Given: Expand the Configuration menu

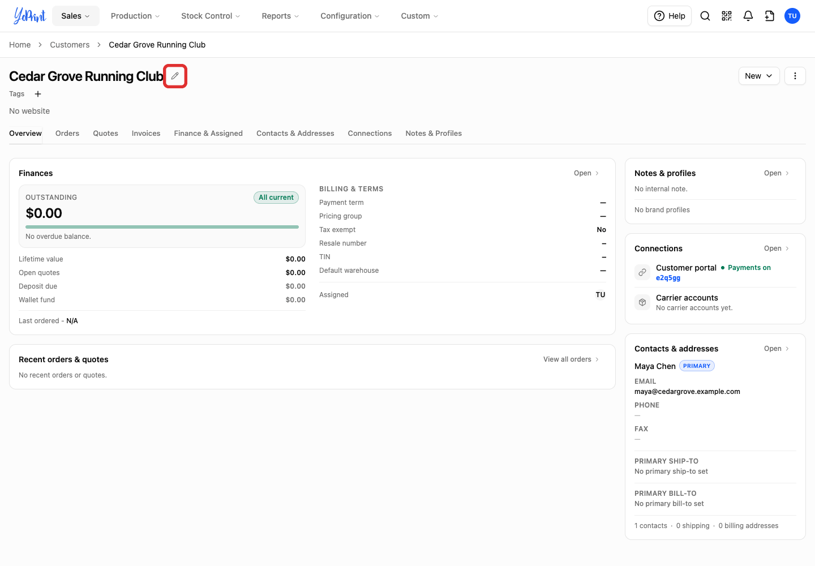Looking at the screenshot, I should (x=350, y=16).
